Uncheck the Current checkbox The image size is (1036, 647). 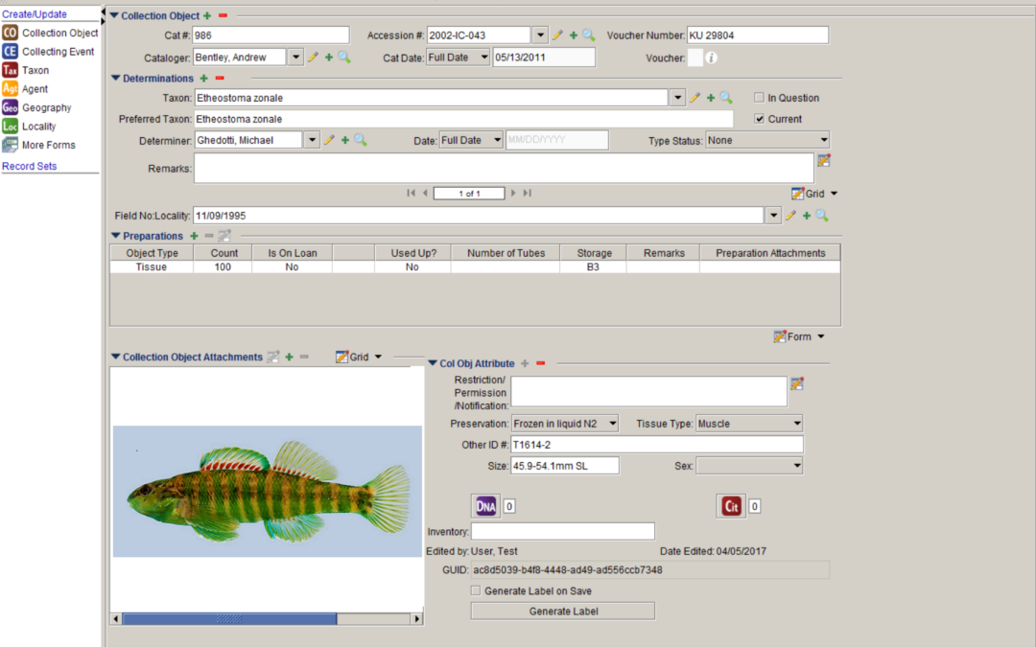tap(760, 119)
